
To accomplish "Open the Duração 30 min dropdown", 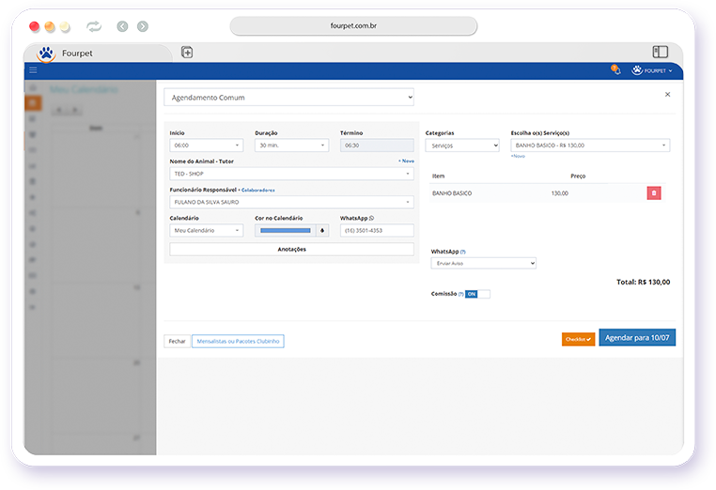I will [291, 145].
